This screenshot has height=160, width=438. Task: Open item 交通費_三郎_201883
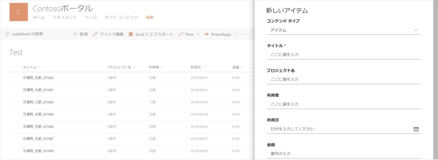38,102
